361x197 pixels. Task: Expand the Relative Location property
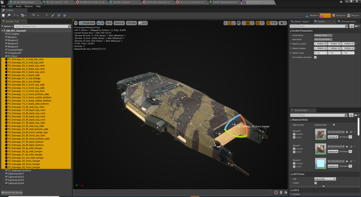291,44
